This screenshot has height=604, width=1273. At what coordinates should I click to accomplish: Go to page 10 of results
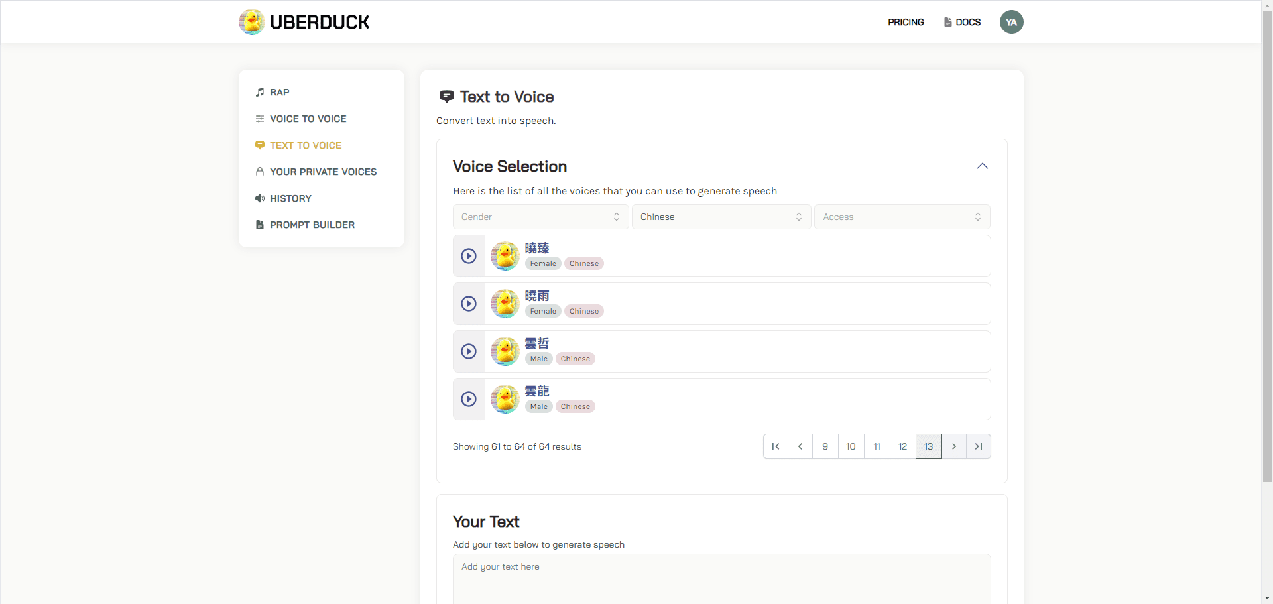click(x=851, y=446)
